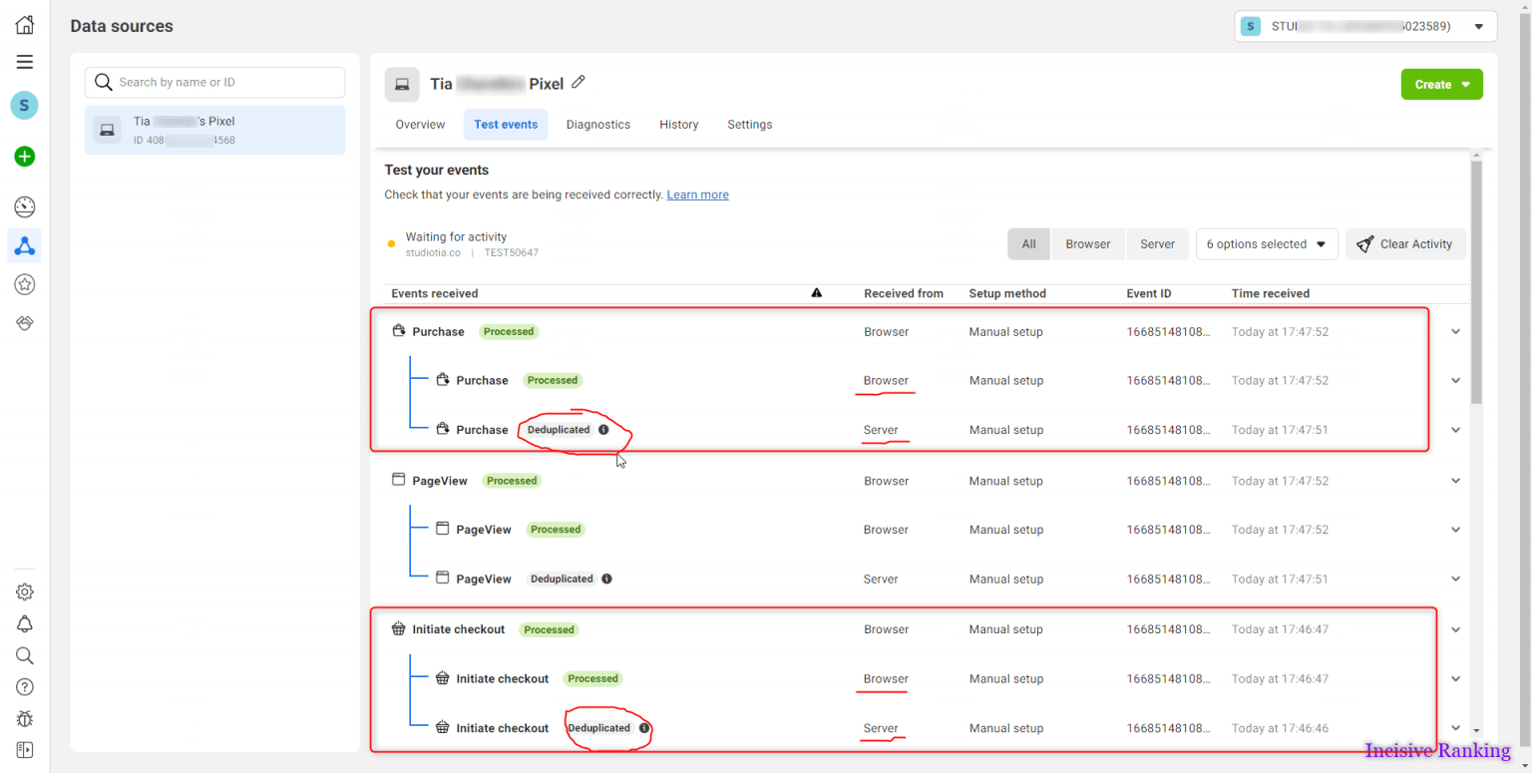The height and width of the screenshot is (773, 1532).
Task: Open the Create dropdown button
Action: coord(1441,85)
